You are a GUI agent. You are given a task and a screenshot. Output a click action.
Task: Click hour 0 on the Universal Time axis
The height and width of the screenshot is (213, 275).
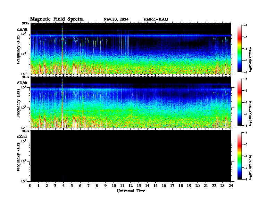tap(30, 186)
